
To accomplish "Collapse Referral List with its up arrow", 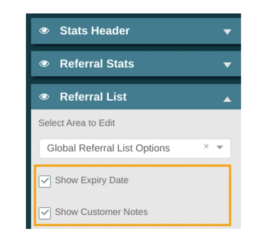I will (227, 99).
